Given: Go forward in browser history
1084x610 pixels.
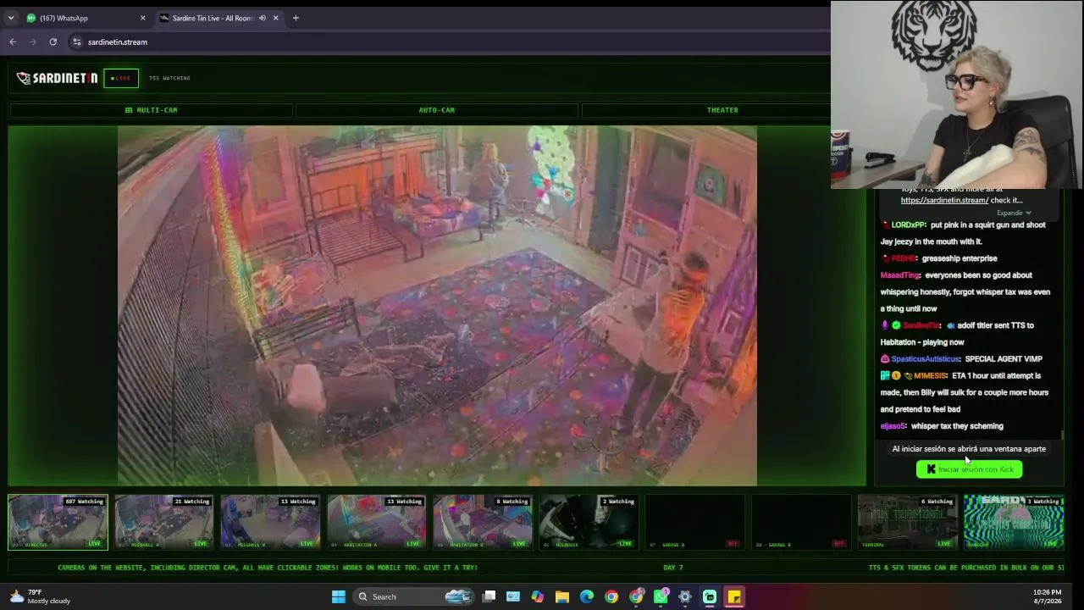Looking at the screenshot, I should (33, 42).
